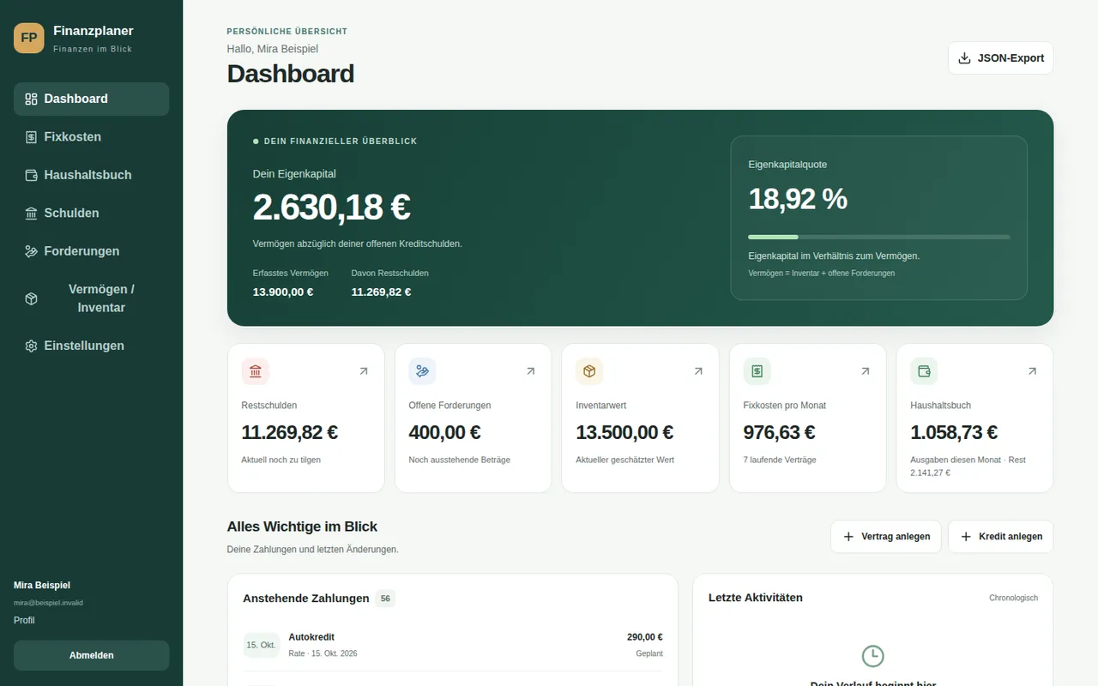Screen dimensions: 1098x686
Task: Click the Einstellungen gear icon in sidebar
Action: click(x=31, y=346)
